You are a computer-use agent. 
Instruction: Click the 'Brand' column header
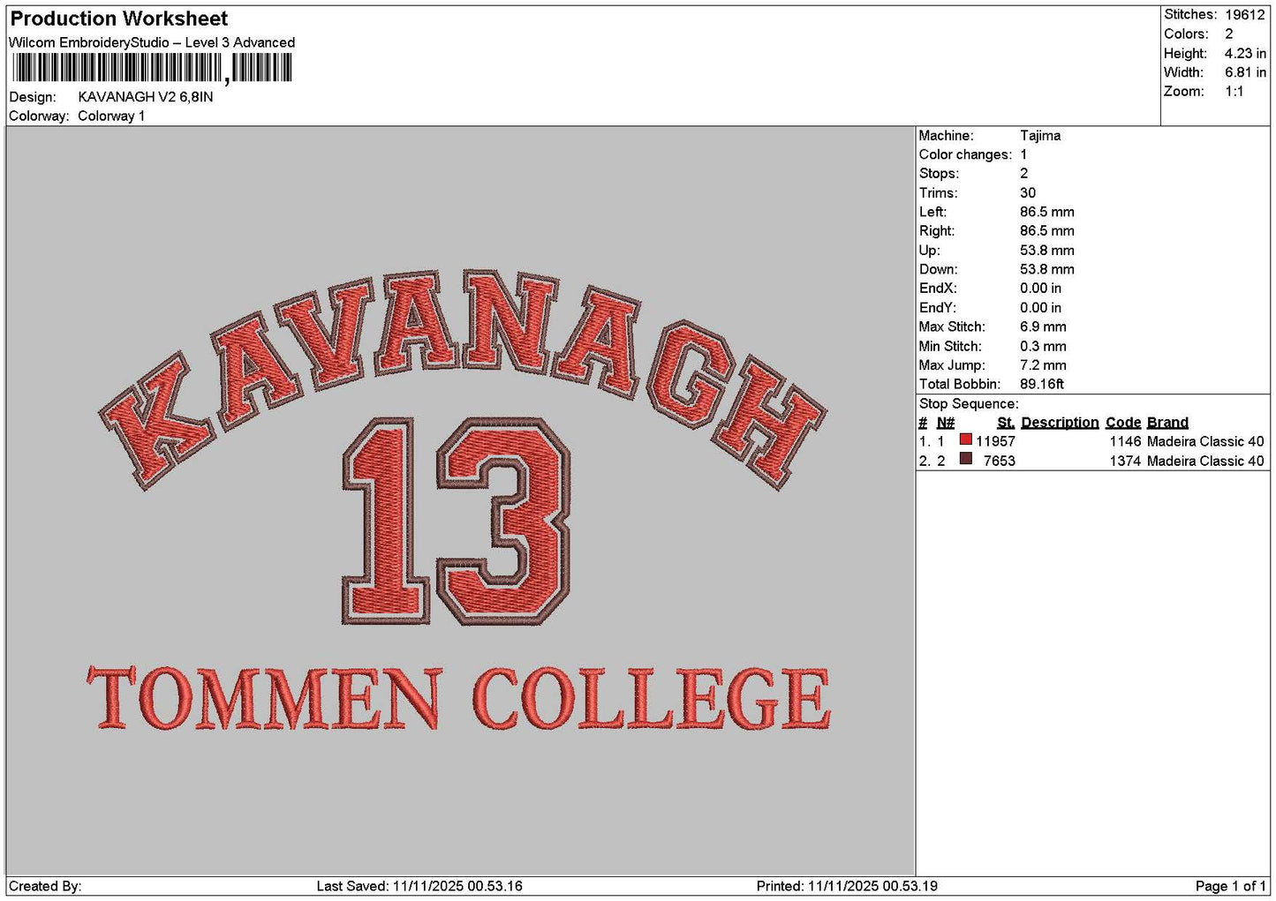pyautogui.click(x=1167, y=423)
